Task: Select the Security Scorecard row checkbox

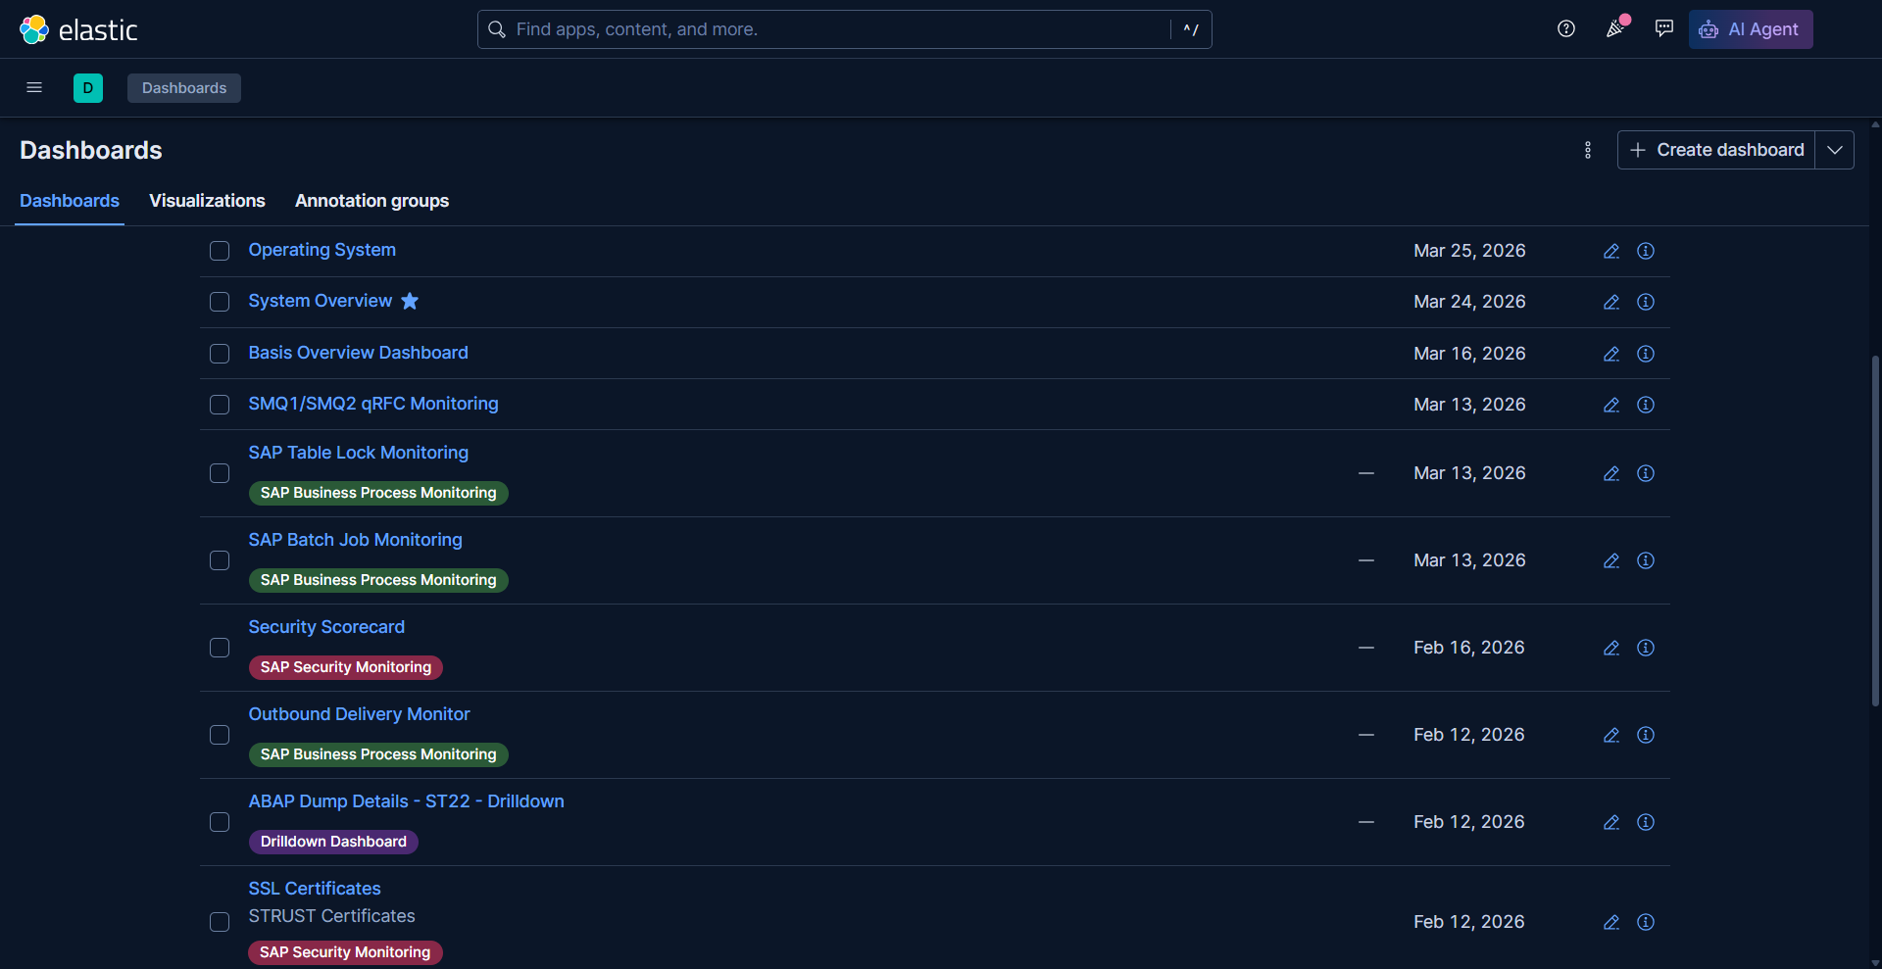Action: (220, 648)
